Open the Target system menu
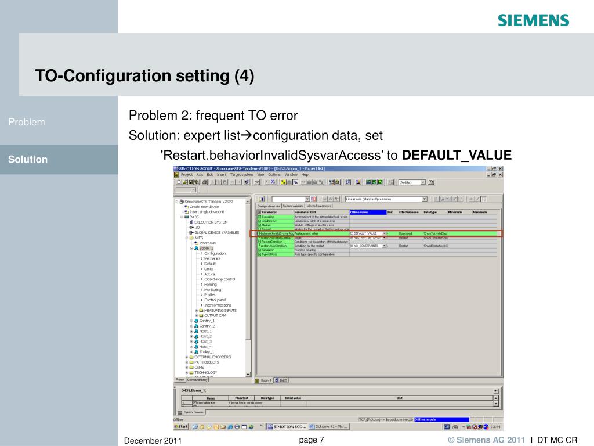 [x=241, y=175]
